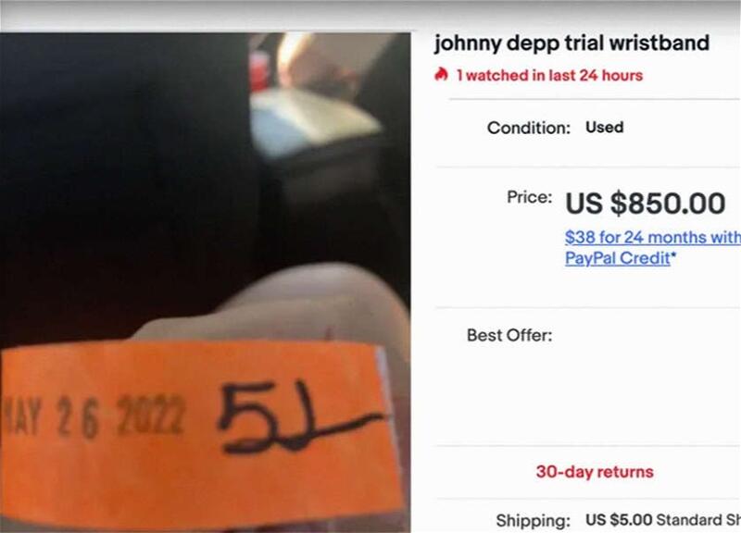Select the US $850.00 price
The height and width of the screenshot is (533, 741).
click(x=645, y=204)
